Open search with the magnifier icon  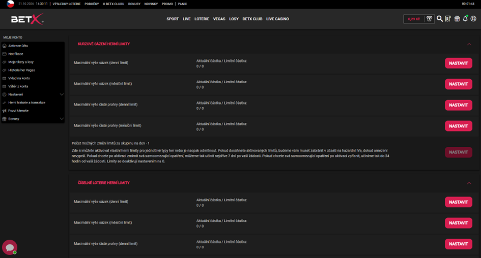click(x=440, y=19)
